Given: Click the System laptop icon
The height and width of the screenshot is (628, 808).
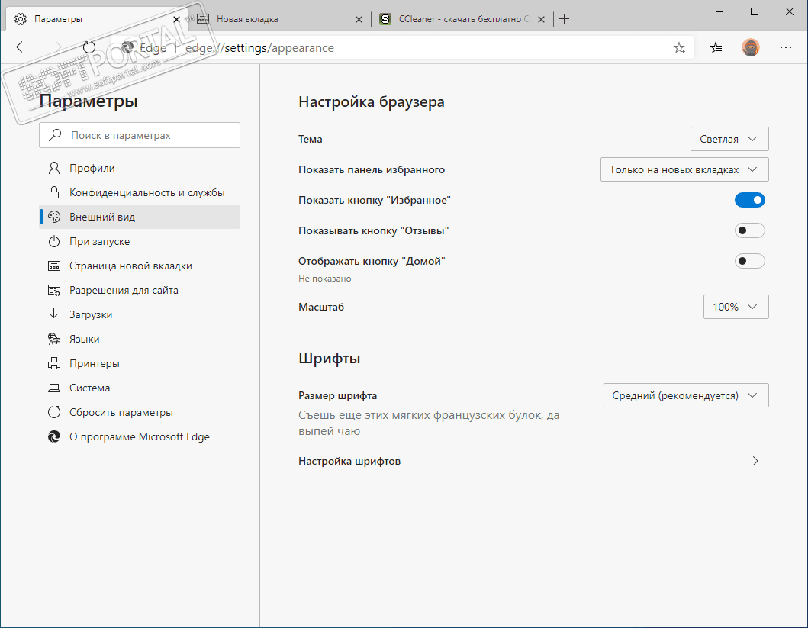Looking at the screenshot, I should coord(53,388).
